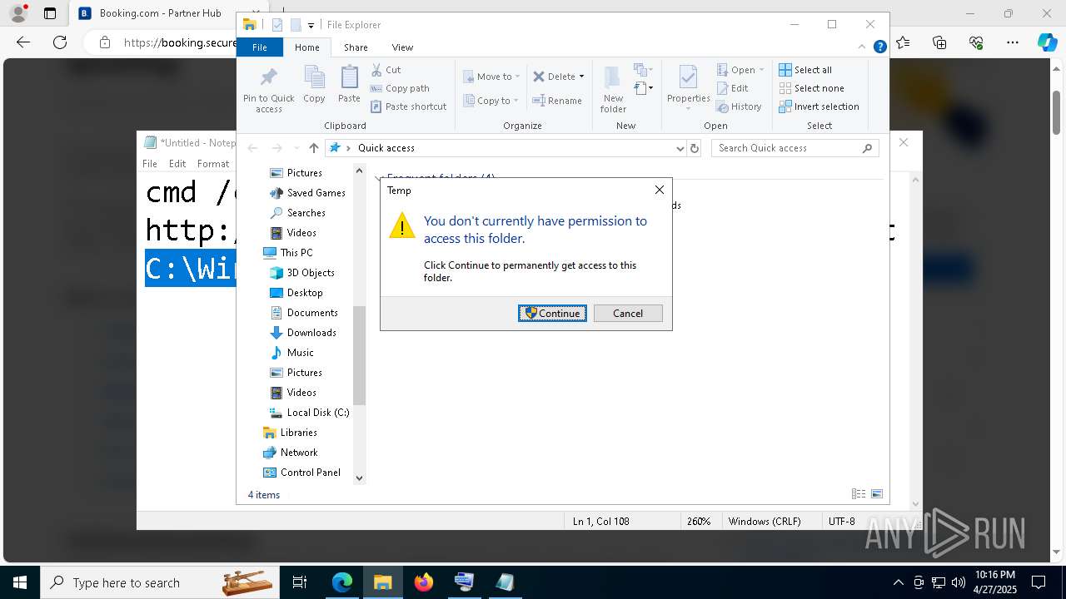This screenshot has width=1066, height=599.
Task: Open Edge settings and more menu
Action: (1013, 42)
